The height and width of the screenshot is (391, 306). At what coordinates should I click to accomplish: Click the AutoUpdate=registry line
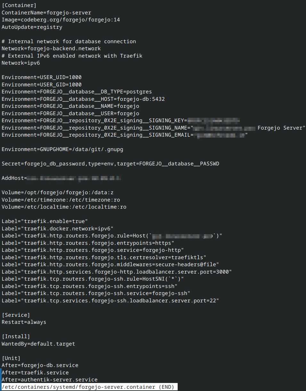coord(32,27)
